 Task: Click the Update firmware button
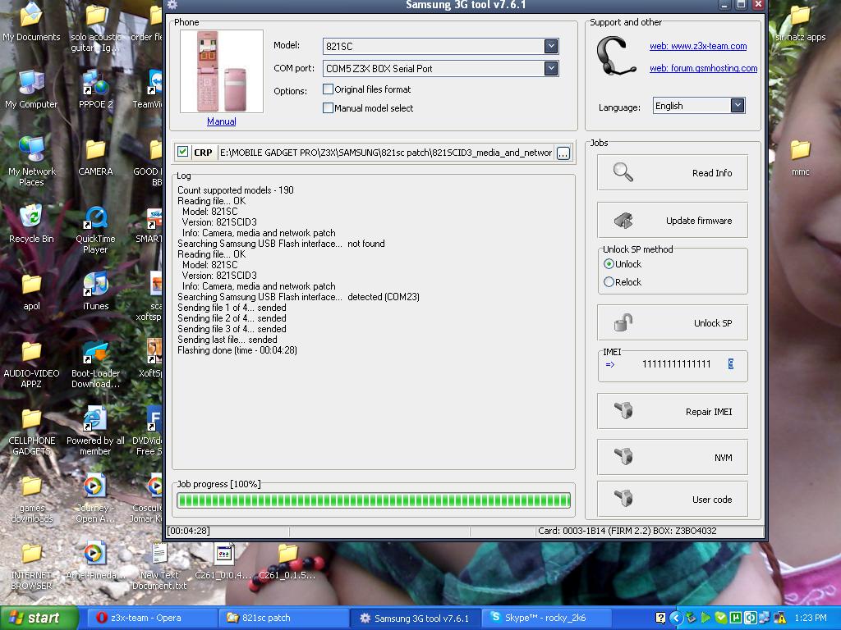[x=672, y=220]
